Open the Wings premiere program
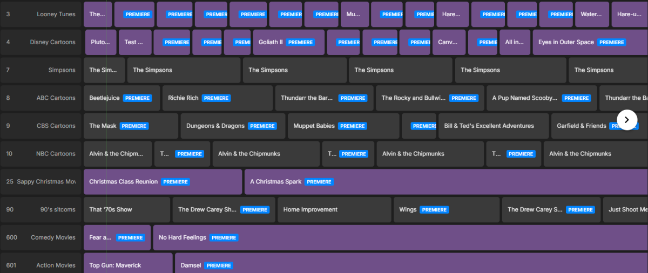This screenshot has width=648, height=273. (447, 209)
